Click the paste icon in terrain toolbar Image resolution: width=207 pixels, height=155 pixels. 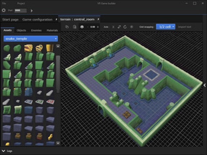[x=75, y=27]
